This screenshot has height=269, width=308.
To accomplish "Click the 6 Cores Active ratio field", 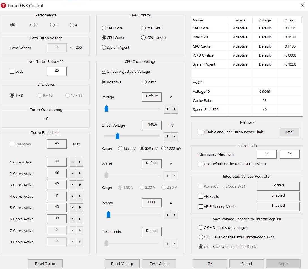I will [57, 219].
